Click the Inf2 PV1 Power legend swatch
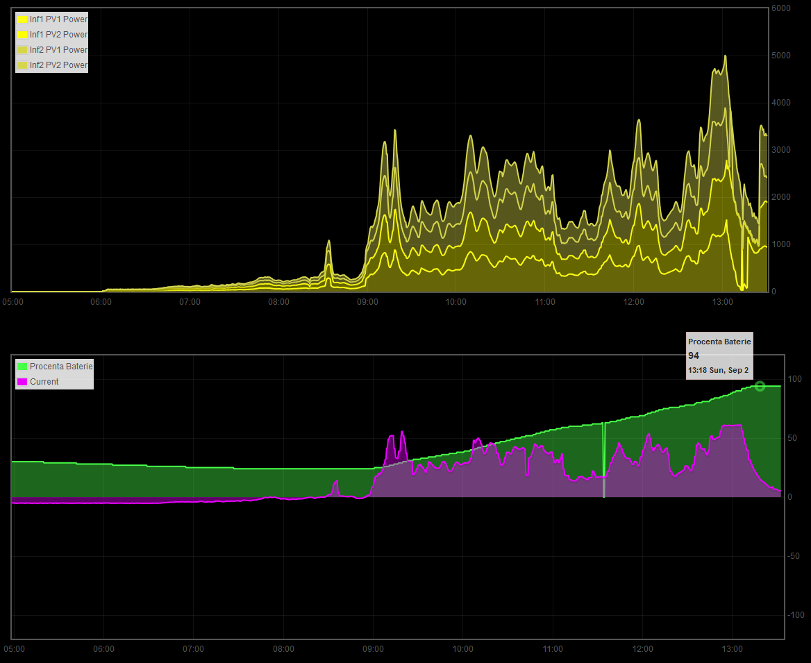This screenshot has width=811, height=663. click(x=22, y=50)
